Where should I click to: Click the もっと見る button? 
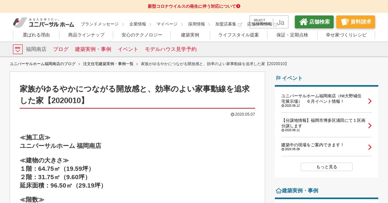(327, 167)
